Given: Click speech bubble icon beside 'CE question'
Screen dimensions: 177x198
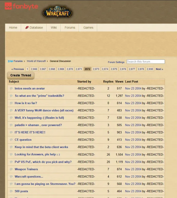Looking at the screenshot, I should point(11,140).
